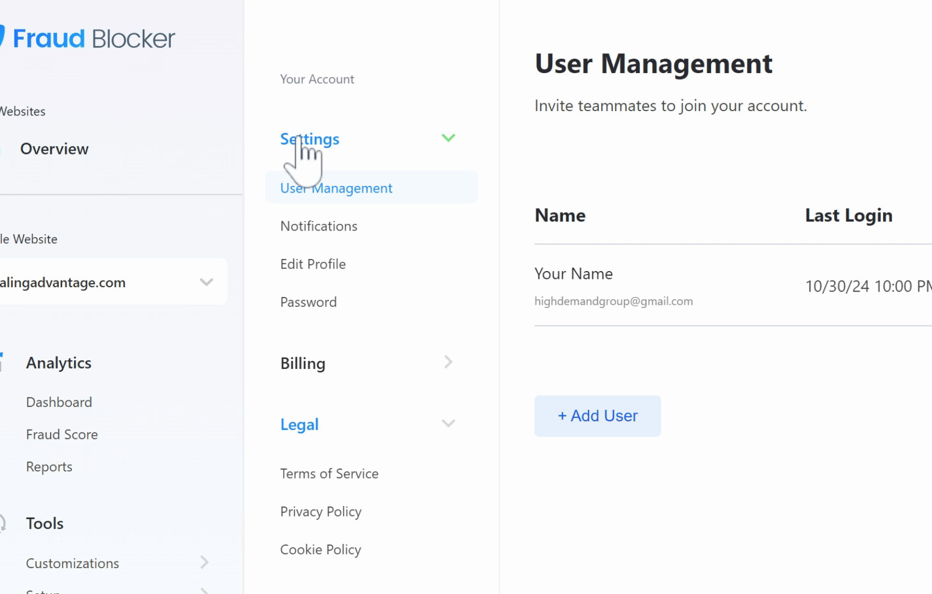Collapse the Legal section chevron
This screenshot has width=932, height=594.
click(448, 424)
